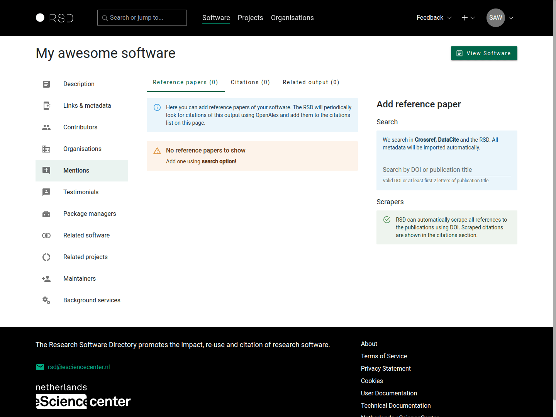Click the Package managers toolbox icon
The height and width of the screenshot is (417, 556).
[46, 214]
